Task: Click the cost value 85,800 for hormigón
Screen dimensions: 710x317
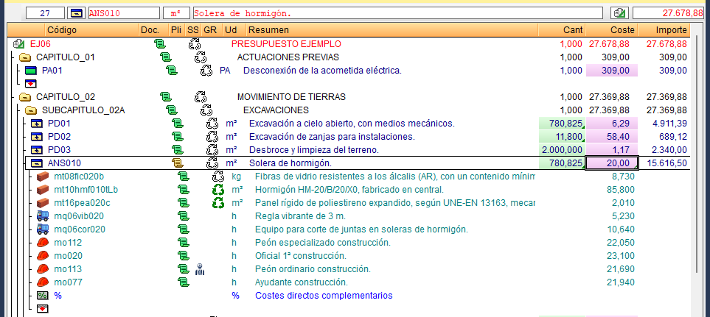Action: pos(621,190)
